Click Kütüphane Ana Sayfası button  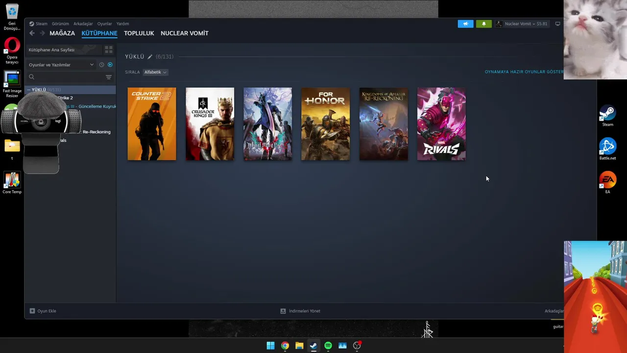coord(64,50)
